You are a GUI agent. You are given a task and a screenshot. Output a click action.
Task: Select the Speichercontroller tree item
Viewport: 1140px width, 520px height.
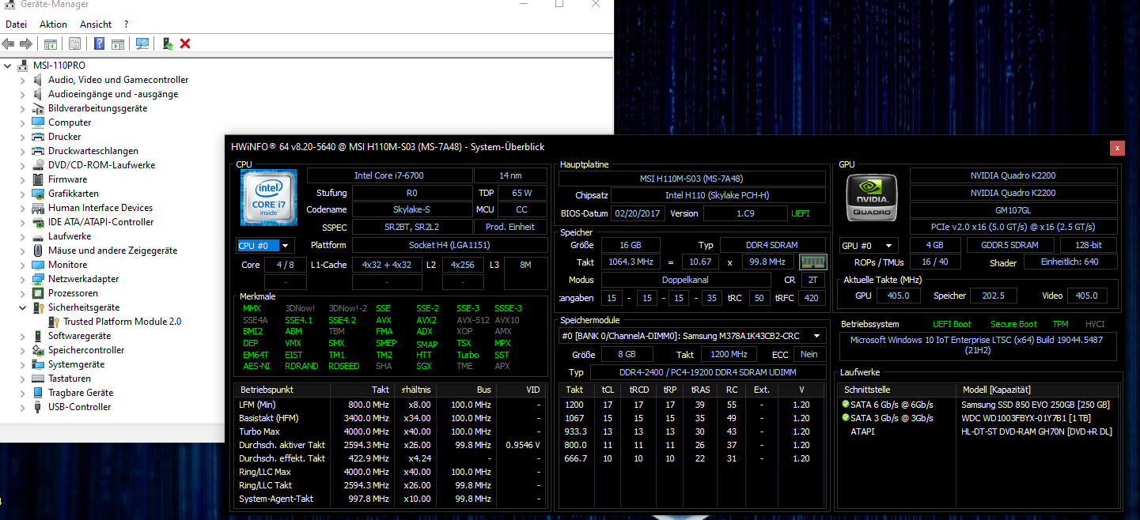tap(86, 350)
